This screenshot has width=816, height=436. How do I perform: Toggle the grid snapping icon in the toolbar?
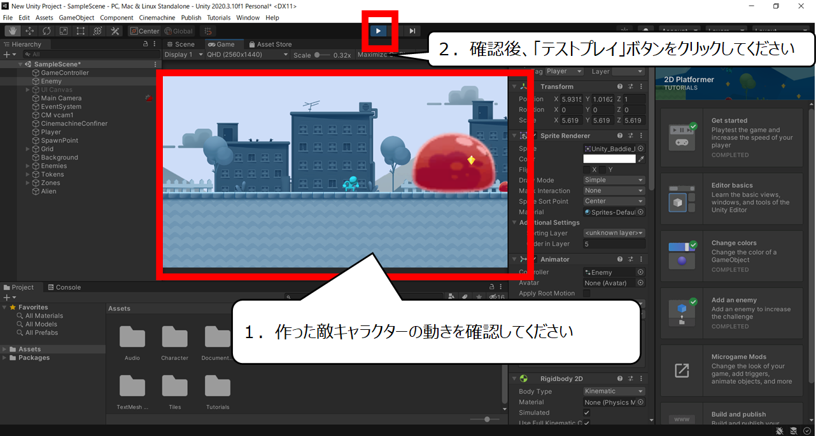tap(207, 31)
